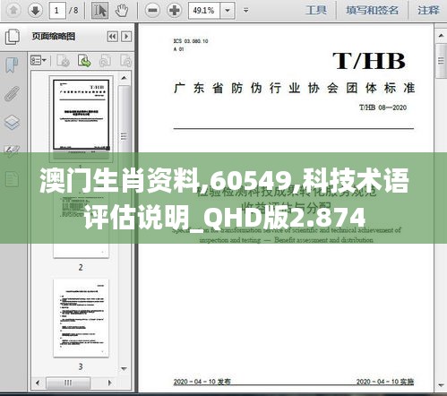Image resolution: width=447 pixels, height=396 pixels.
Task: Select the page 3 thumbnail
Action: coord(81,318)
